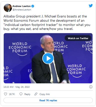96x107 pixels.
Task: Open the @AndrewLawton handle link
Action: point(22,10)
